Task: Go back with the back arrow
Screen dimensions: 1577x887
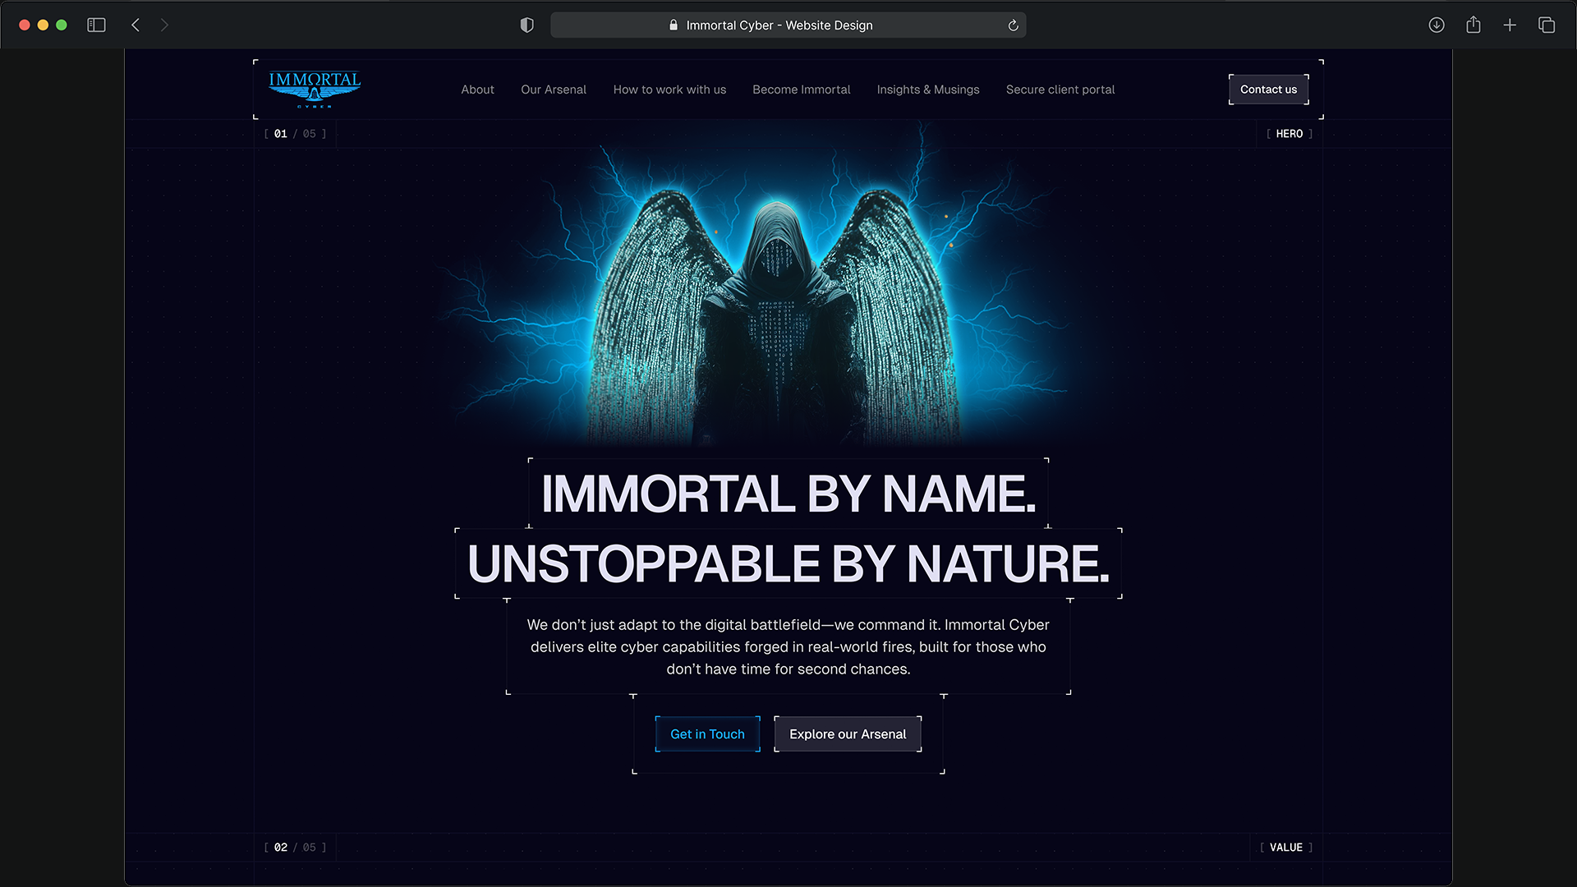Action: point(136,25)
